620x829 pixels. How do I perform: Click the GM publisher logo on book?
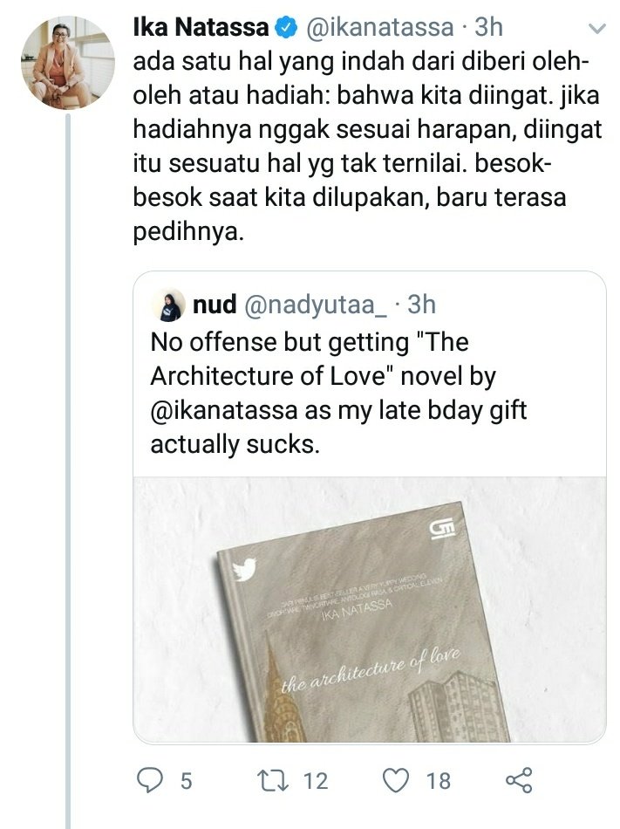[x=441, y=529]
